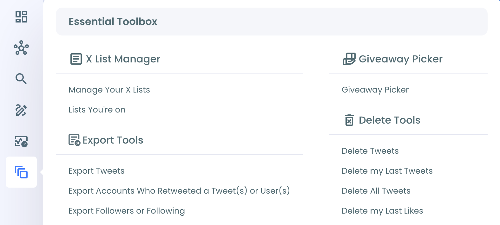500x225 pixels.
Task: Open Delete my Last Likes
Action: [383, 211]
